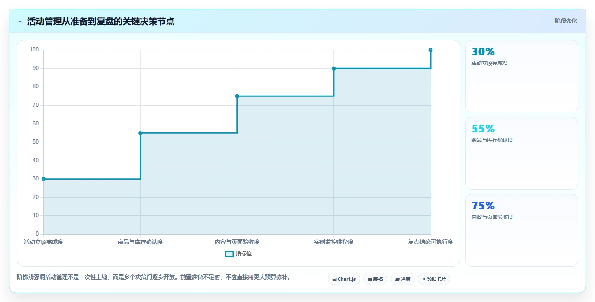Click the 30% stat value

[483, 52]
